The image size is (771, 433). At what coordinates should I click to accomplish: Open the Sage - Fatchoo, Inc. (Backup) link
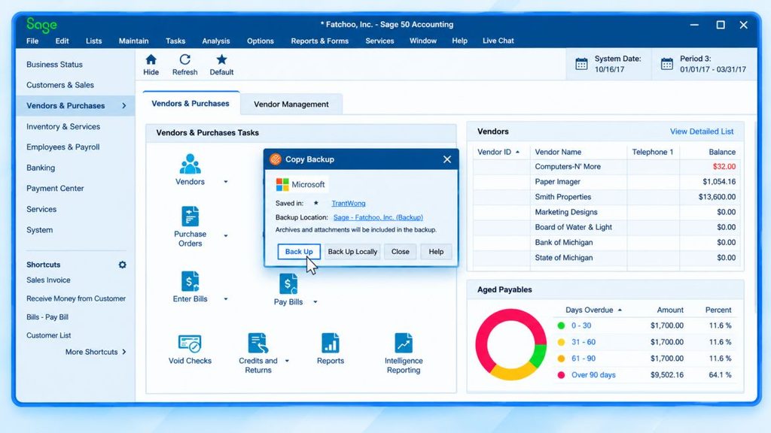pos(378,217)
